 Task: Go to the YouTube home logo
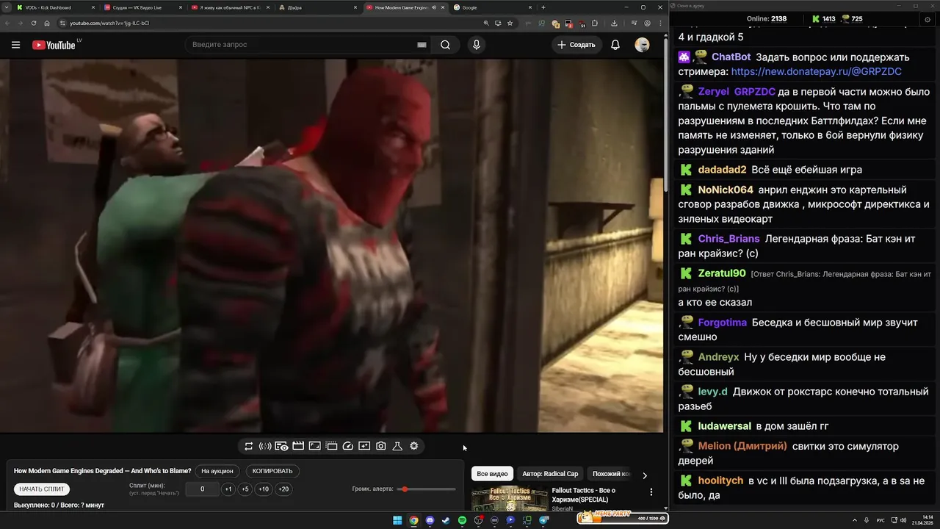(54, 45)
